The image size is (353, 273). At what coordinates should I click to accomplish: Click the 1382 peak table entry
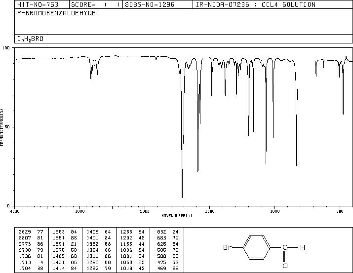tap(99, 244)
